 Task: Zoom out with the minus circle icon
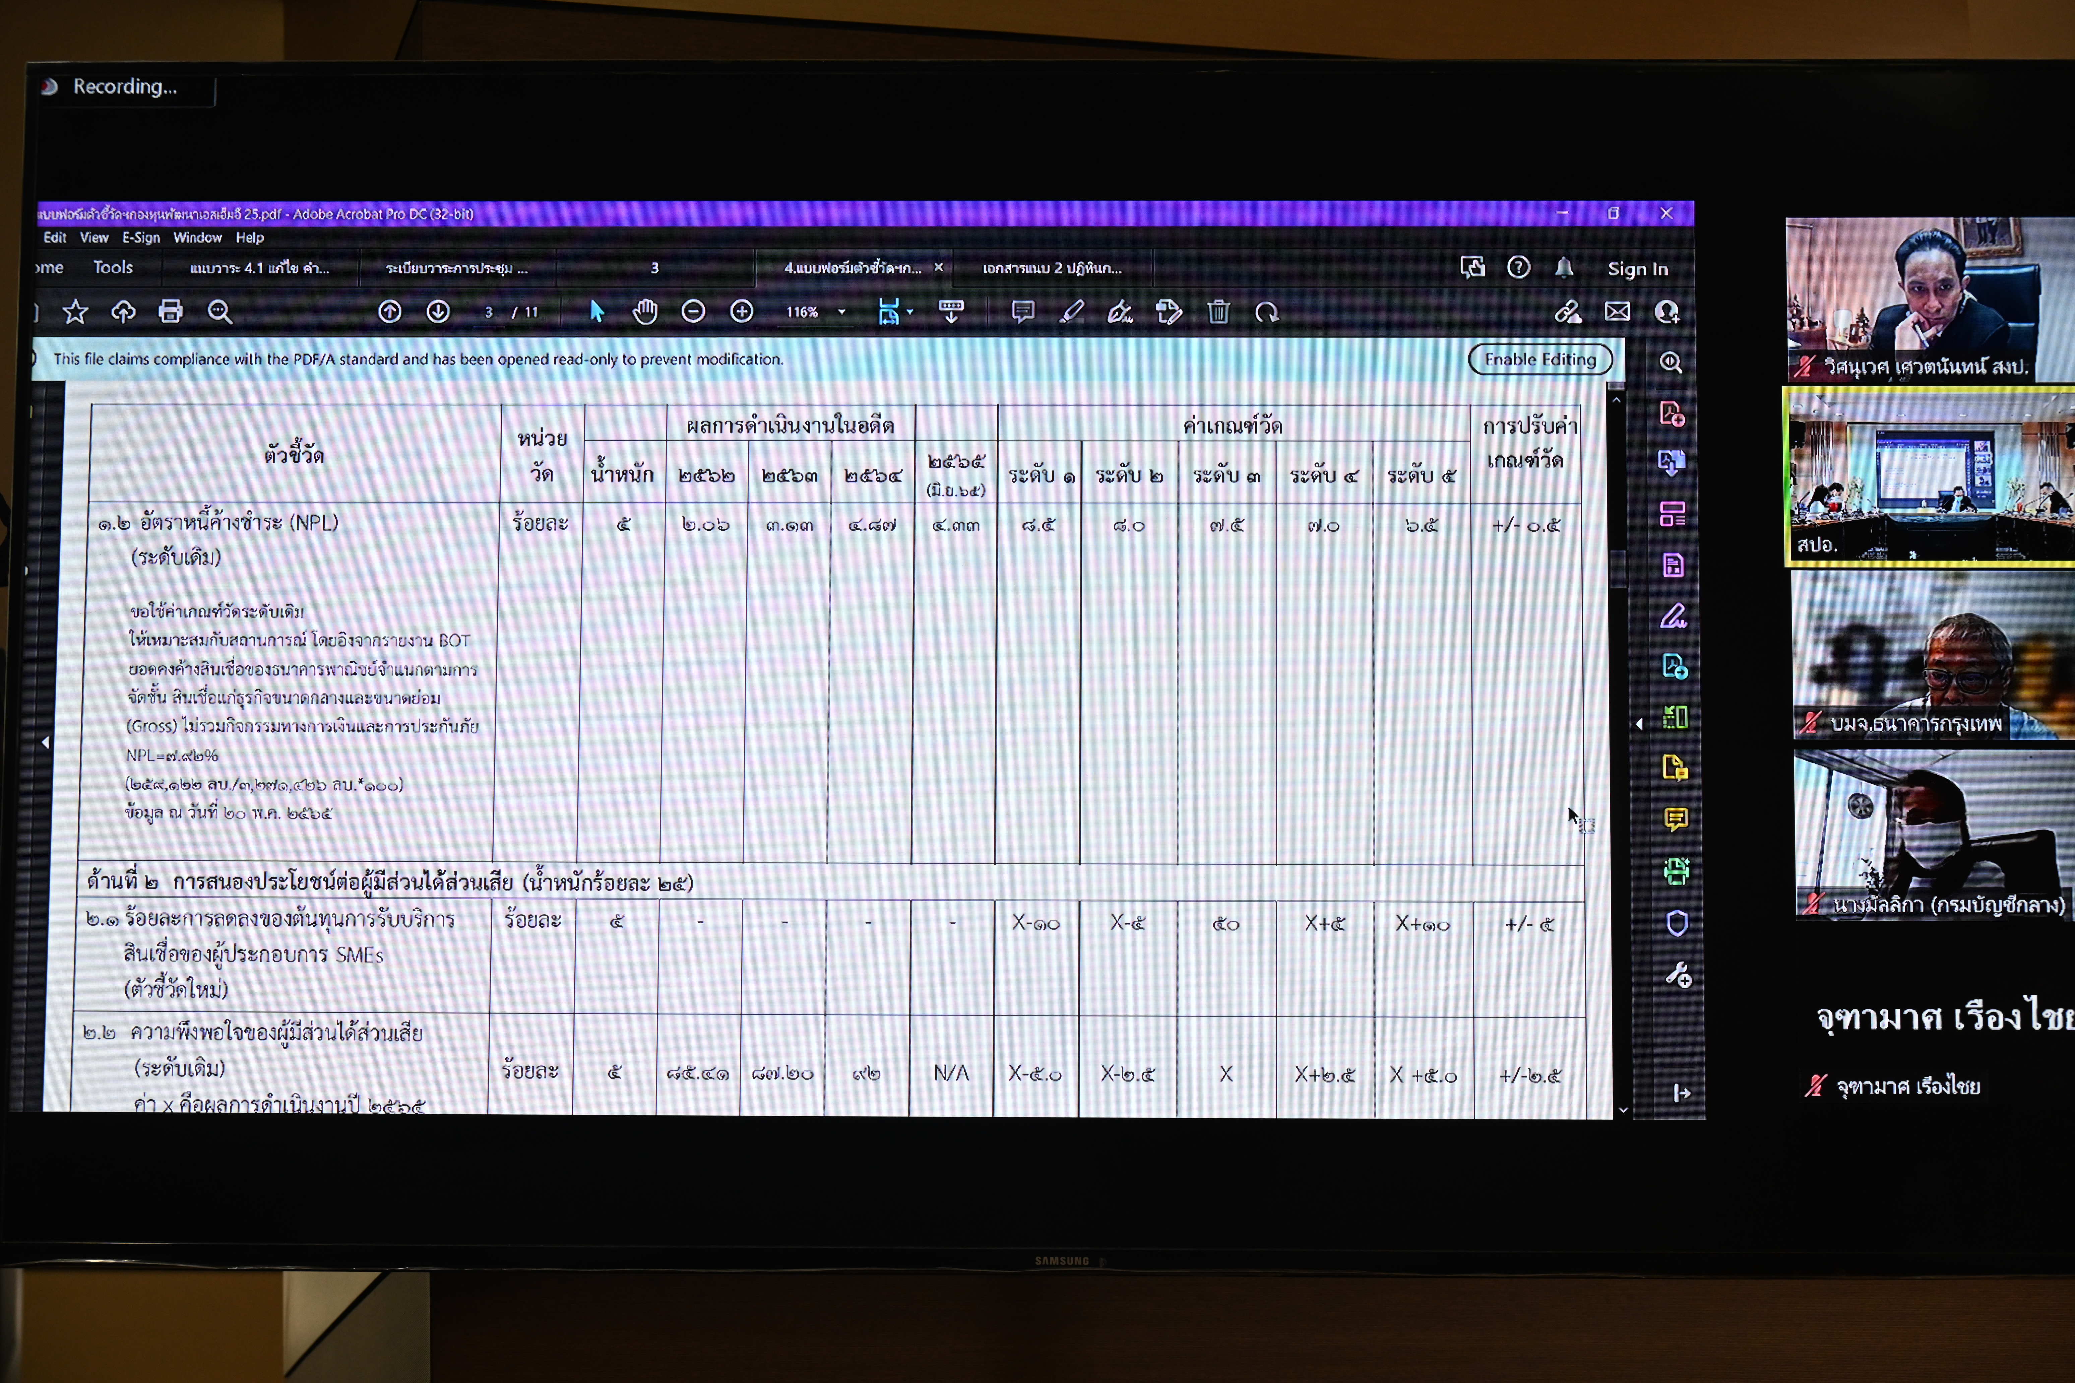click(693, 311)
